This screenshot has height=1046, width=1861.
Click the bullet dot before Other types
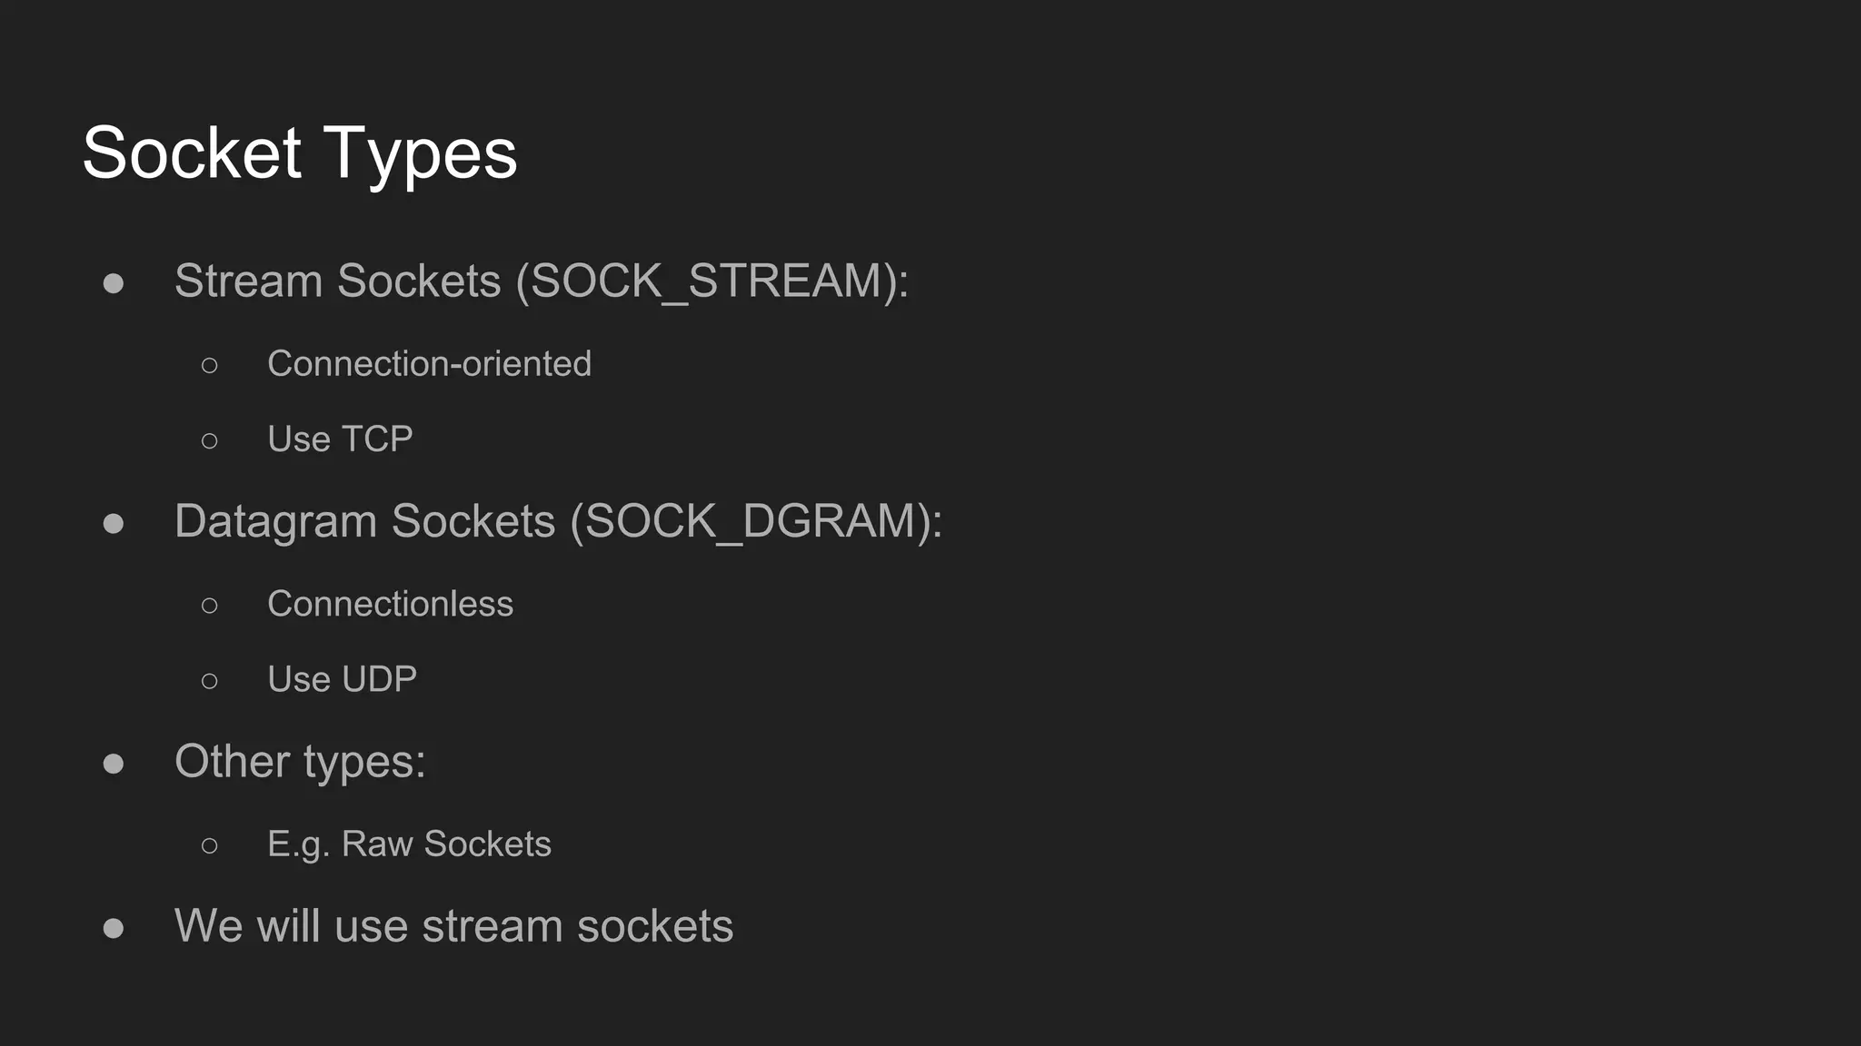[x=114, y=764]
